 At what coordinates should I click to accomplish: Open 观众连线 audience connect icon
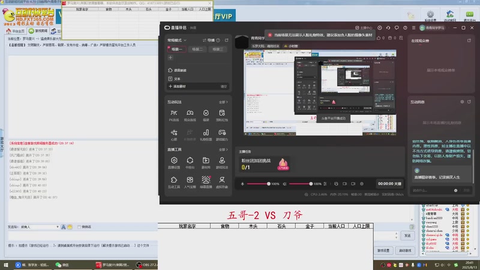coord(190,115)
